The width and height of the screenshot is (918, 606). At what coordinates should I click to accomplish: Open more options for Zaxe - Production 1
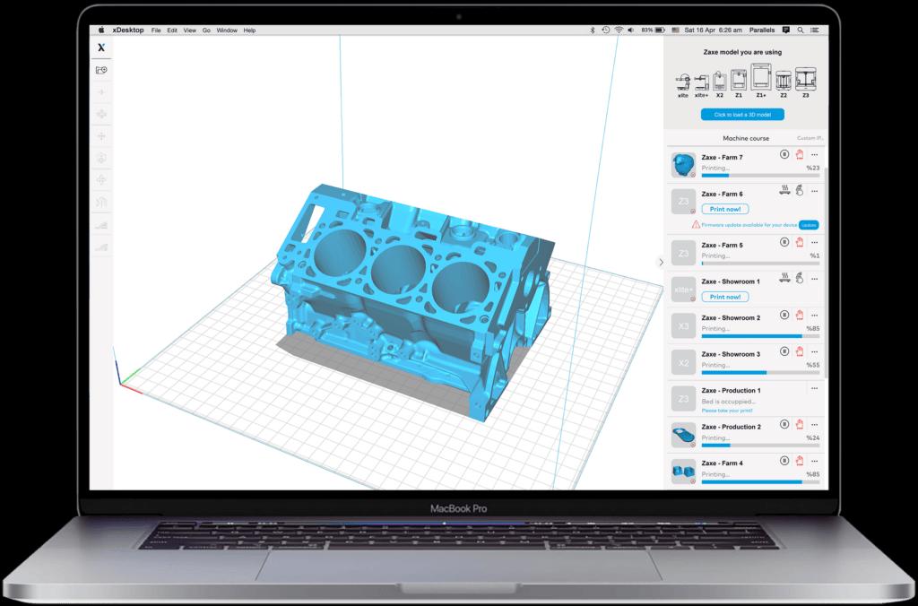point(814,388)
